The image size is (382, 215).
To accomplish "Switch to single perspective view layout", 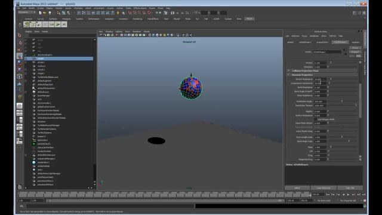I will tap(20, 106).
